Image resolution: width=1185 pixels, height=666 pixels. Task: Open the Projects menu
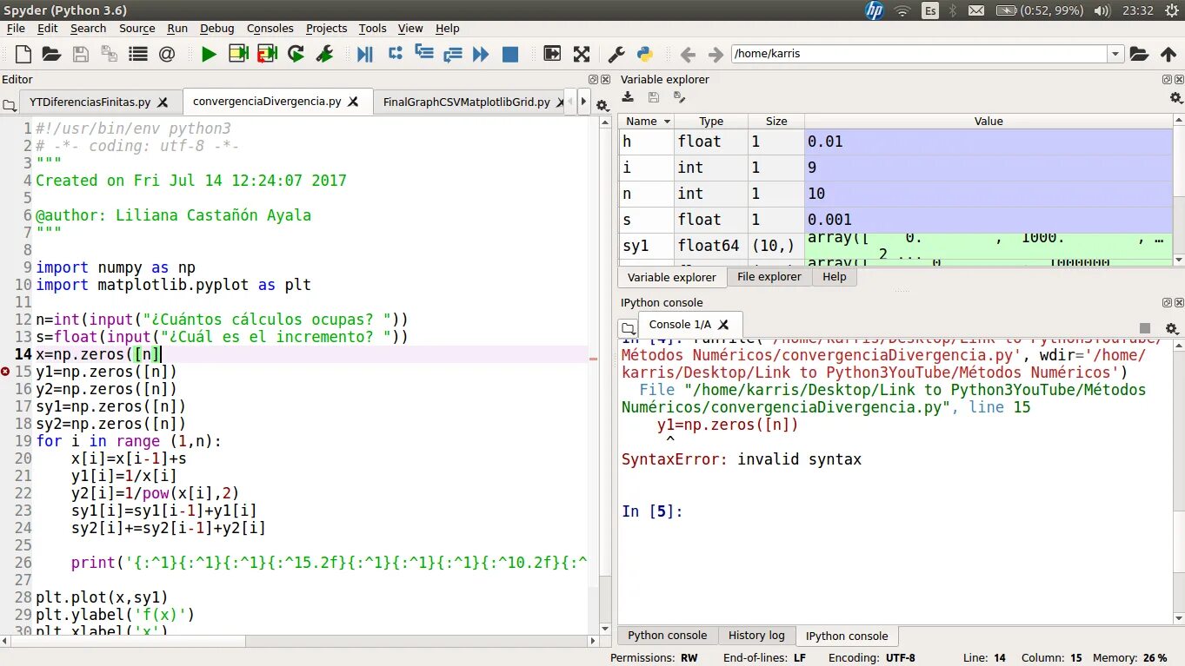tap(326, 28)
